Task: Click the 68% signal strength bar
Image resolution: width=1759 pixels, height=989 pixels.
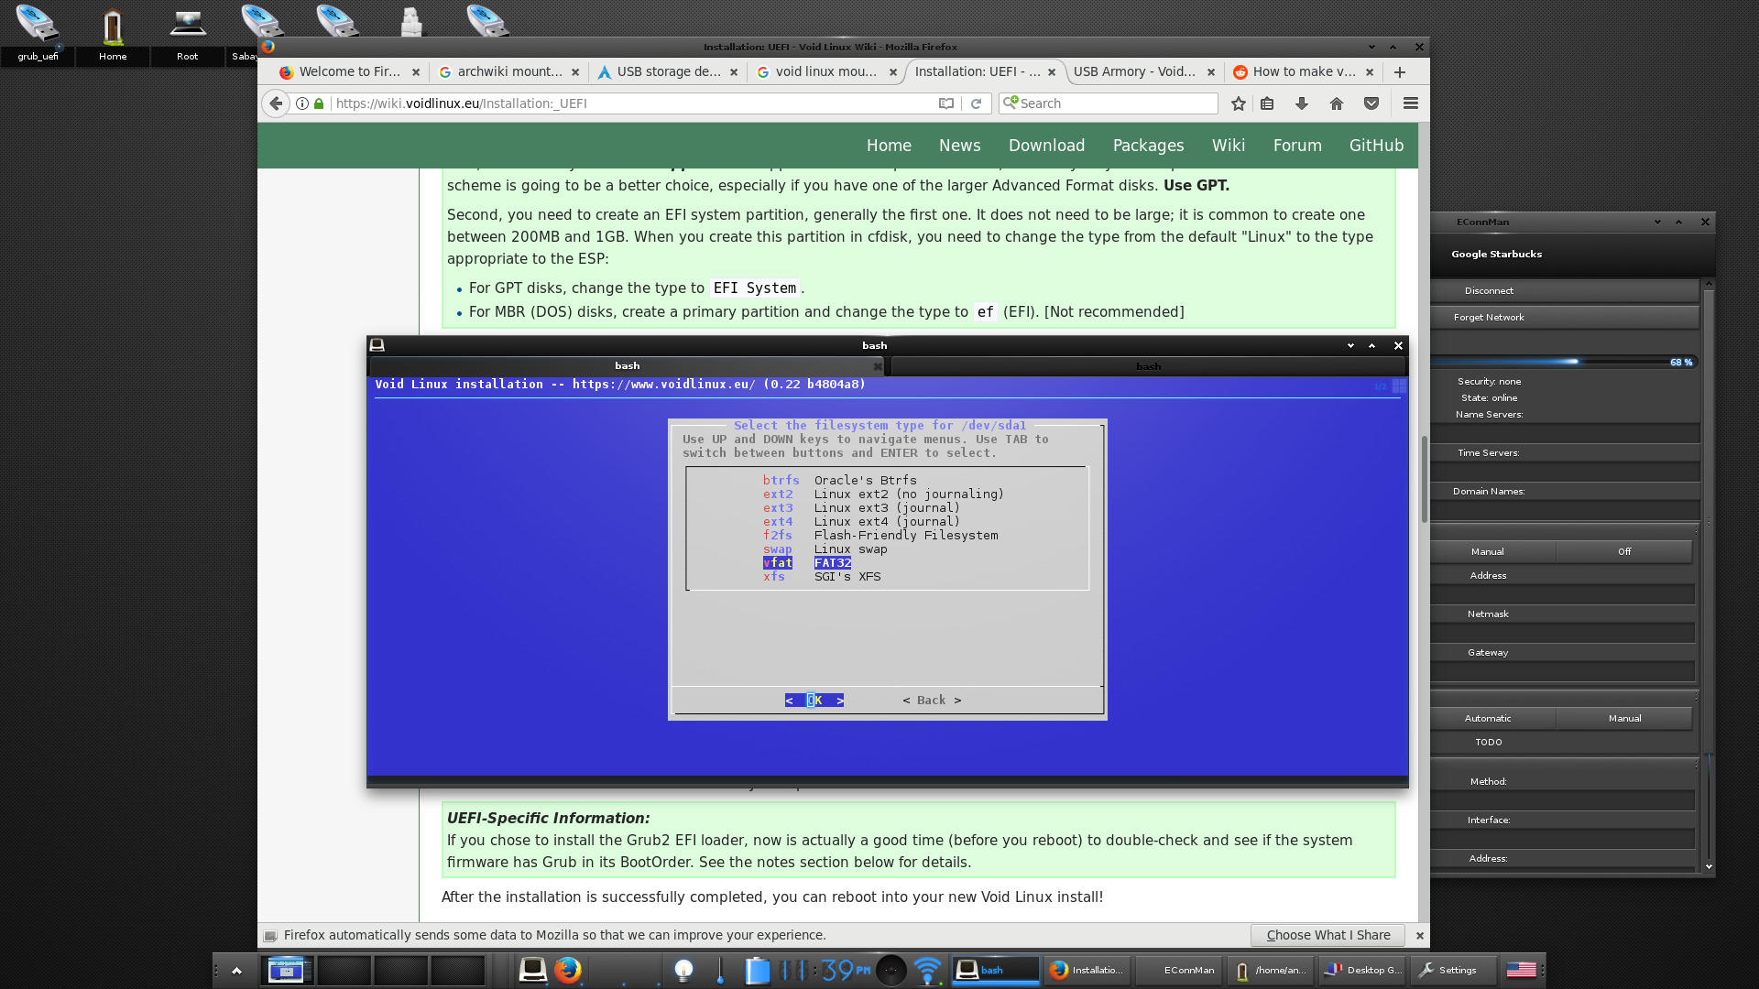Action: click(x=1565, y=362)
